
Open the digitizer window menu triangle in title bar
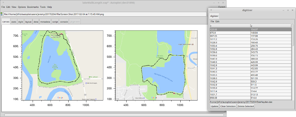coord(211,10)
